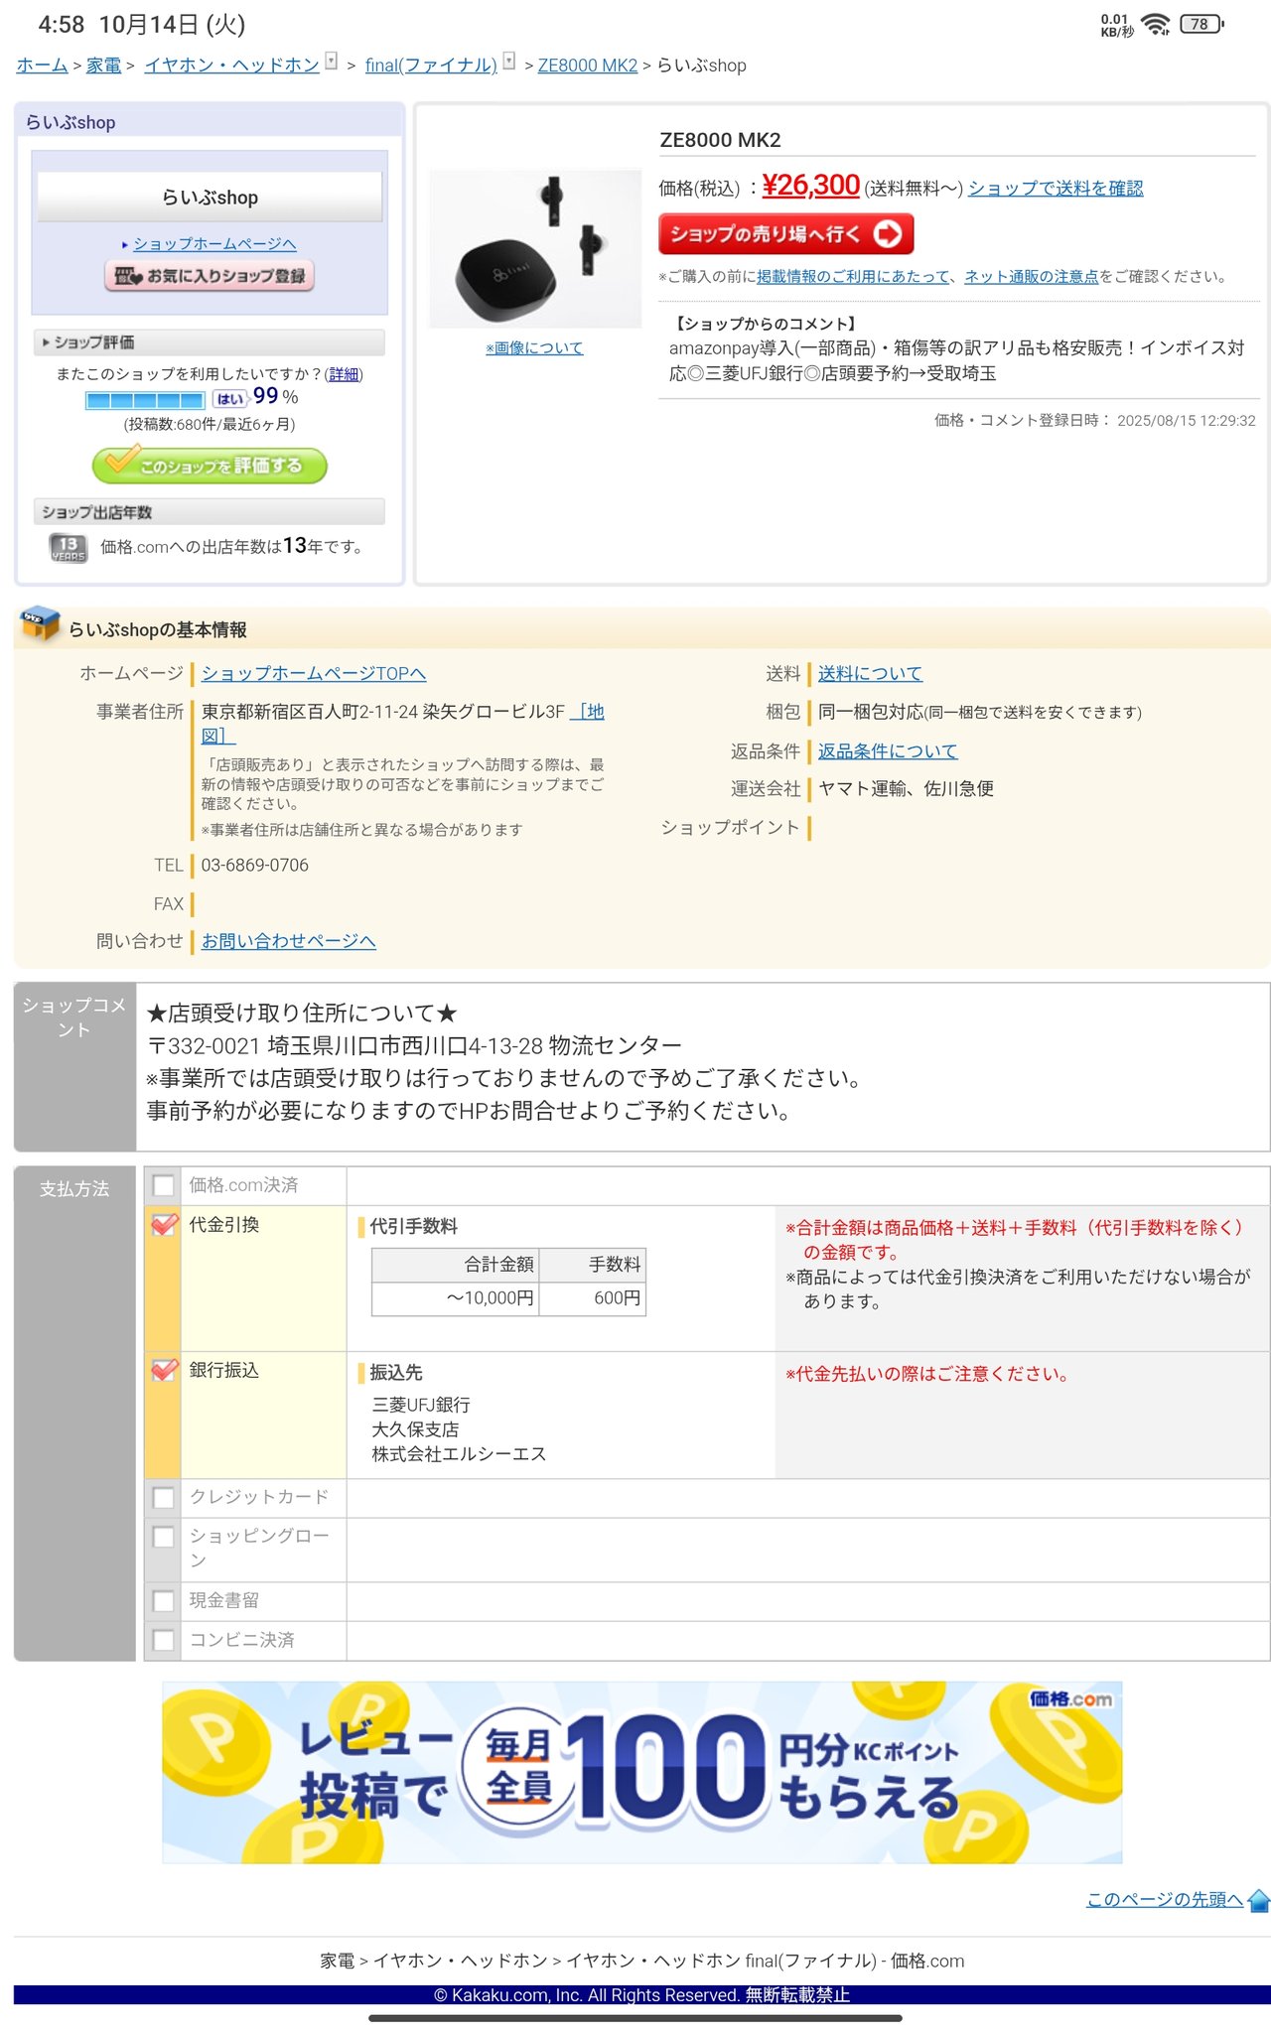
Task: Click the Wi-Fi status bar icon
Action: pos(1156,24)
